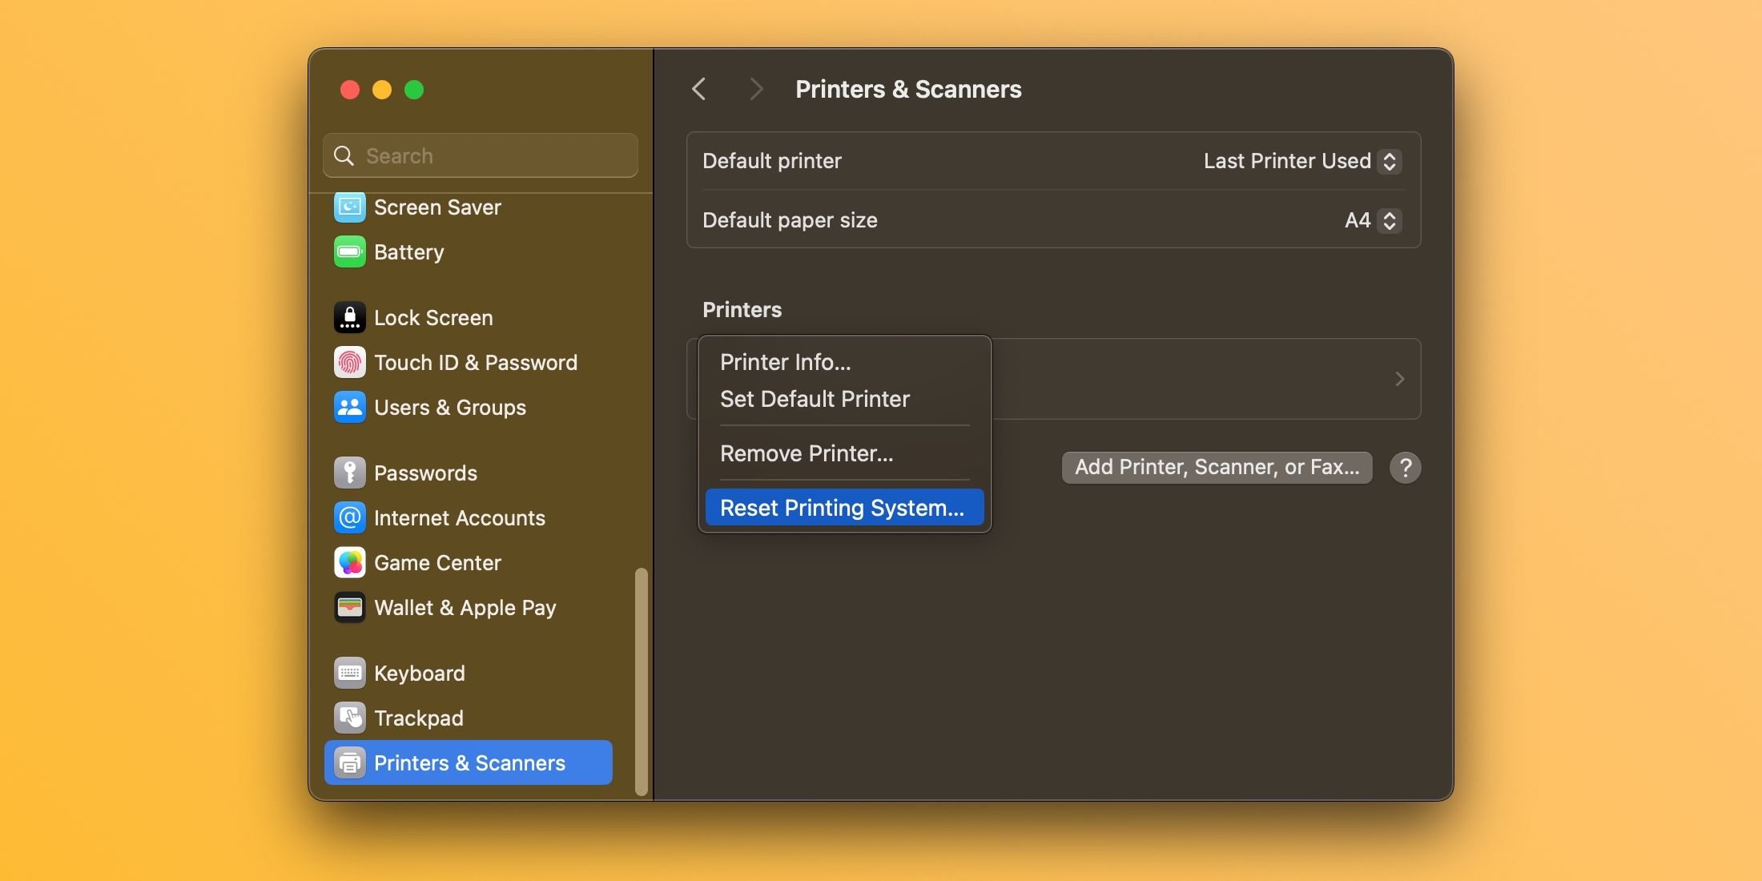1762x881 pixels.
Task: Click inside the Search field
Action: [479, 155]
